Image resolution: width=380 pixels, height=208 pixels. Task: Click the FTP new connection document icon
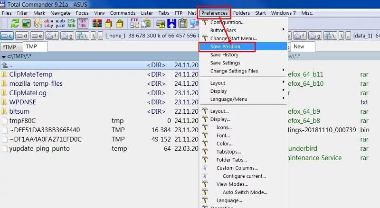[x=146, y=24]
